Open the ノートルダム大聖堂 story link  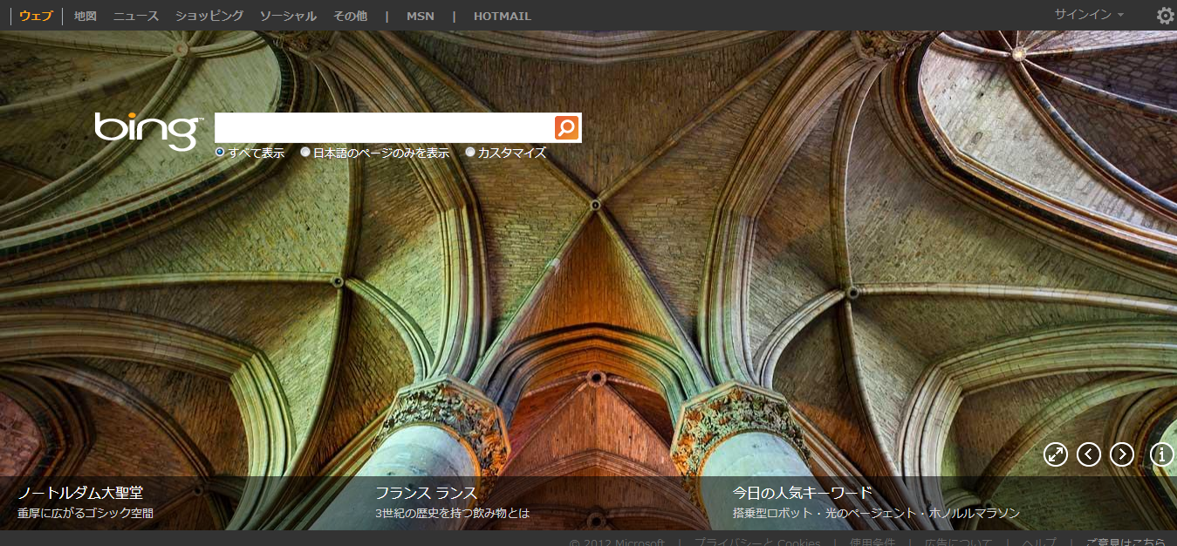(x=80, y=493)
